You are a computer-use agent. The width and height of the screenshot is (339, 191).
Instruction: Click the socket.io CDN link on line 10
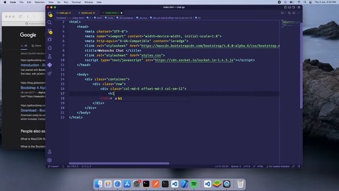[194, 60]
